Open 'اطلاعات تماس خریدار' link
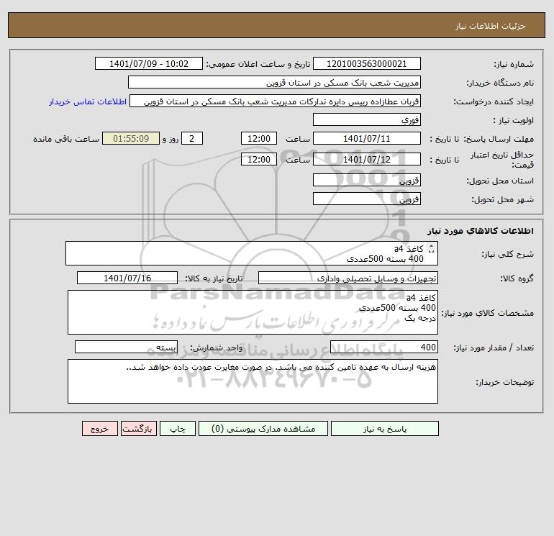The width and height of the screenshot is (554, 536). click(x=88, y=101)
